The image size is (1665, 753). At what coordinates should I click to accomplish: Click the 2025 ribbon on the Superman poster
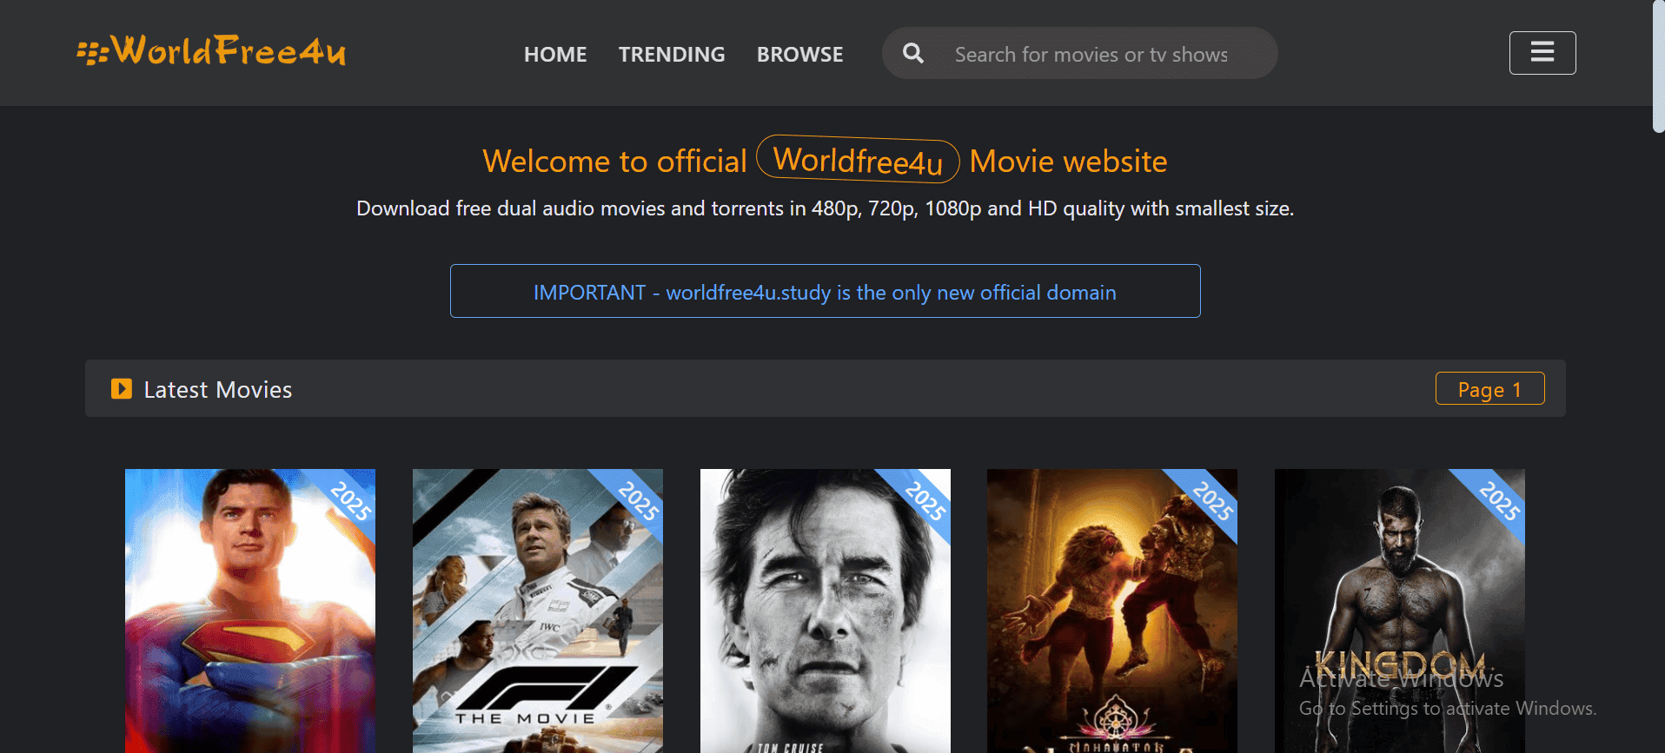351,501
